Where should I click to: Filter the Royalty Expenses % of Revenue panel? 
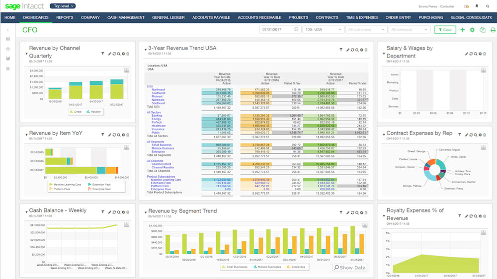coord(460,216)
